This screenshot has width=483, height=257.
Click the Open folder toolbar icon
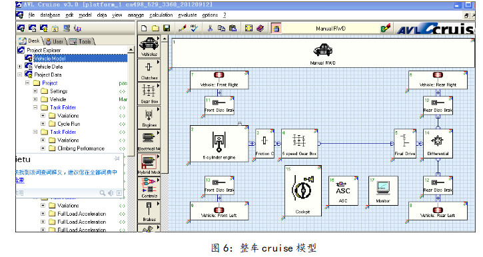(155, 29)
